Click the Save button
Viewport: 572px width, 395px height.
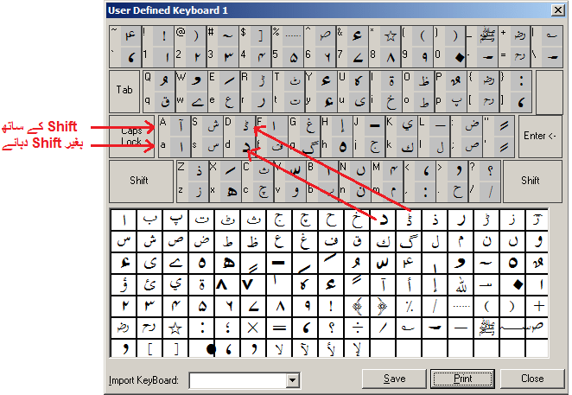click(394, 379)
